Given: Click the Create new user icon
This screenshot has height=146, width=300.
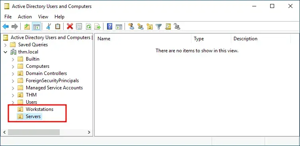Looking at the screenshot, I should click(x=131, y=26).
